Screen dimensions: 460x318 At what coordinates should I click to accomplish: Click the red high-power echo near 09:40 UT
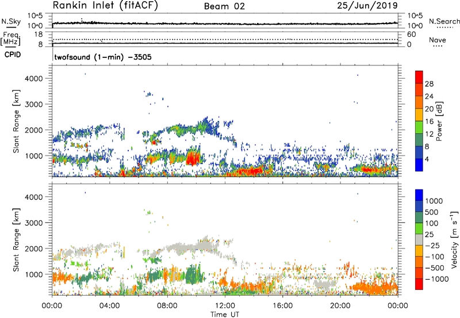pyautogui.click(x=193, y=157)
